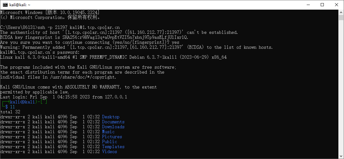Viewport: 344px width, 159px height.
Task: Click the scrollbar up arrow
Action: click(341, 12)
